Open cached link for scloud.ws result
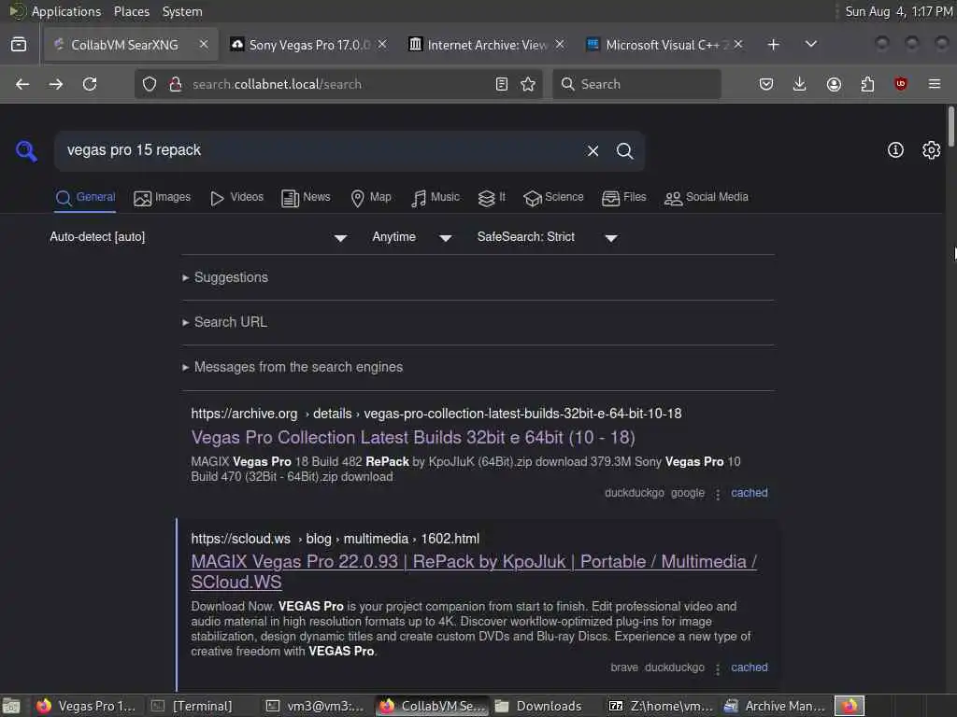 pyautogui.click(x=750, y=668)
